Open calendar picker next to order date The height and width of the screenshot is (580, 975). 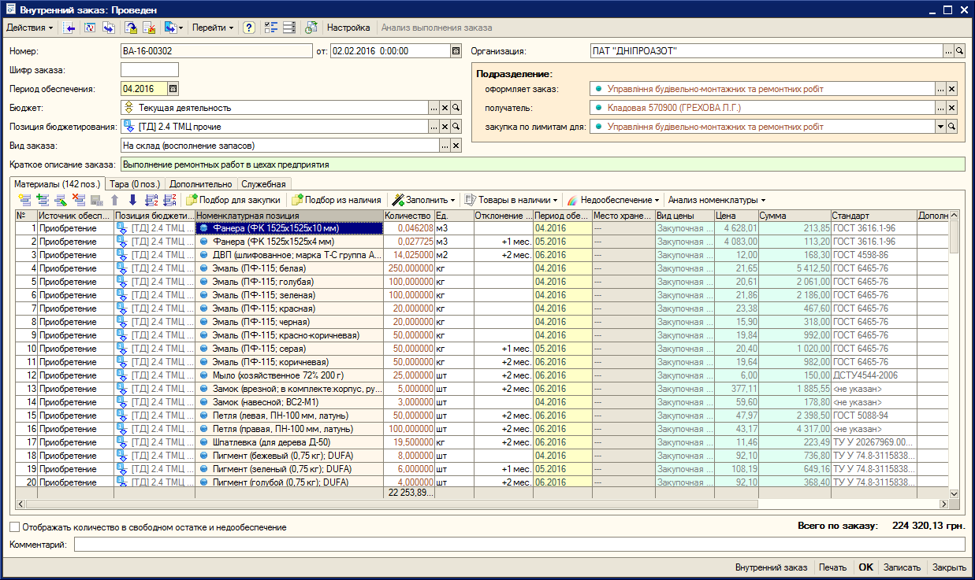tap(456, 51)
